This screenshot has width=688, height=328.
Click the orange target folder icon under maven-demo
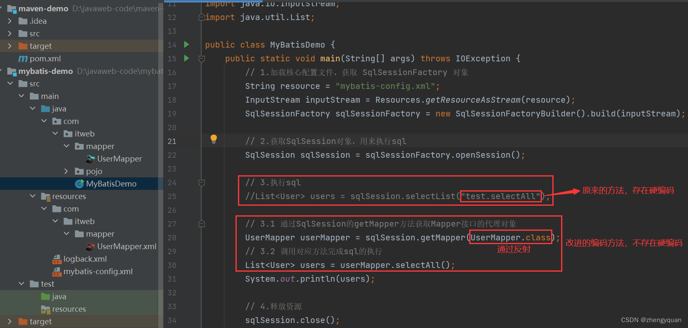[x=23, y=46]
